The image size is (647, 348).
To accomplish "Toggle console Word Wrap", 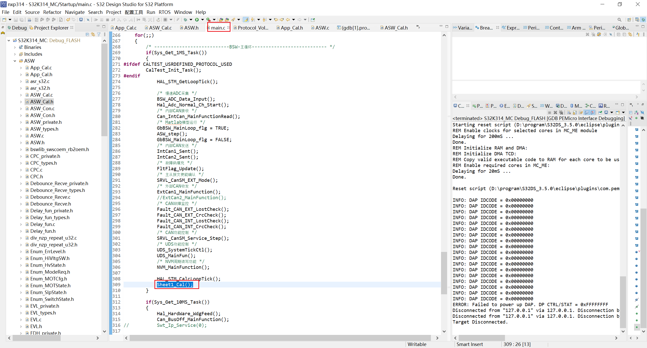I will (x=581, y=112).
